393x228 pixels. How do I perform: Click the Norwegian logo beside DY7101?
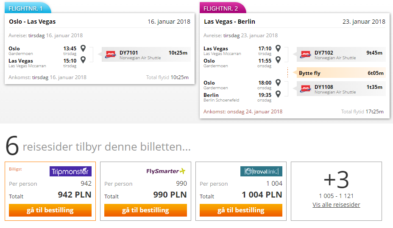coord(111,54)
